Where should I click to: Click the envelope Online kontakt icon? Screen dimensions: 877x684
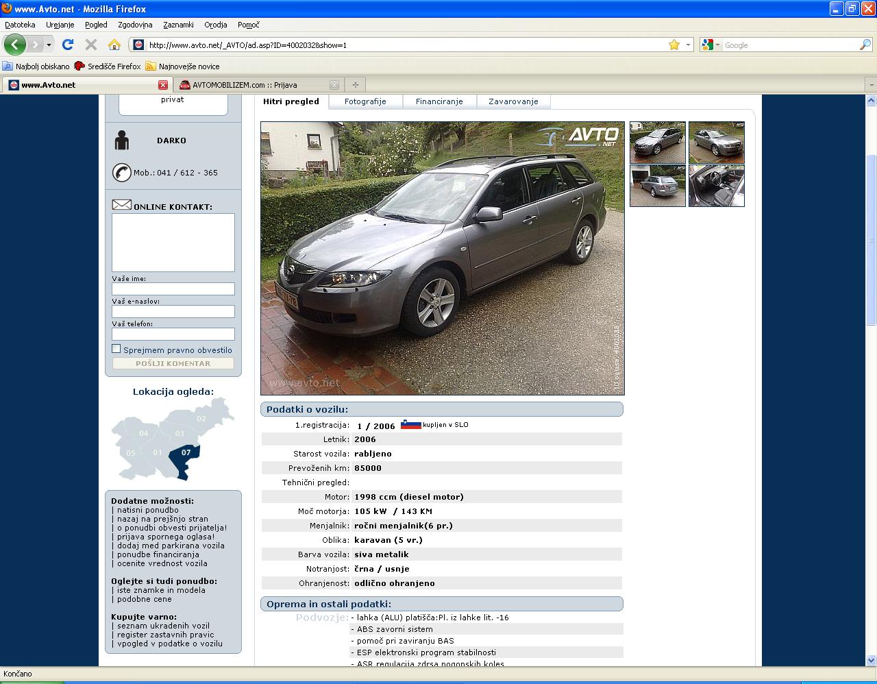pos(121,205)
